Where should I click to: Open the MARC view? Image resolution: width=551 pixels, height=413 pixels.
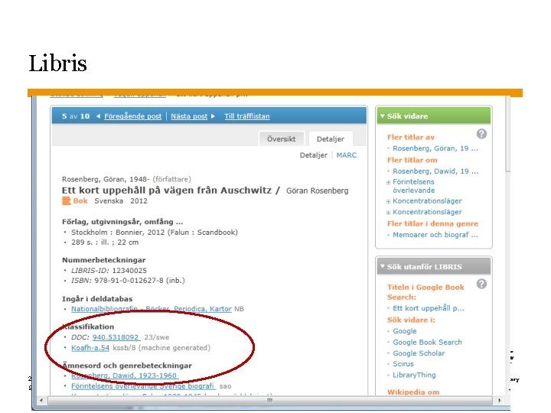coord(346,154)
